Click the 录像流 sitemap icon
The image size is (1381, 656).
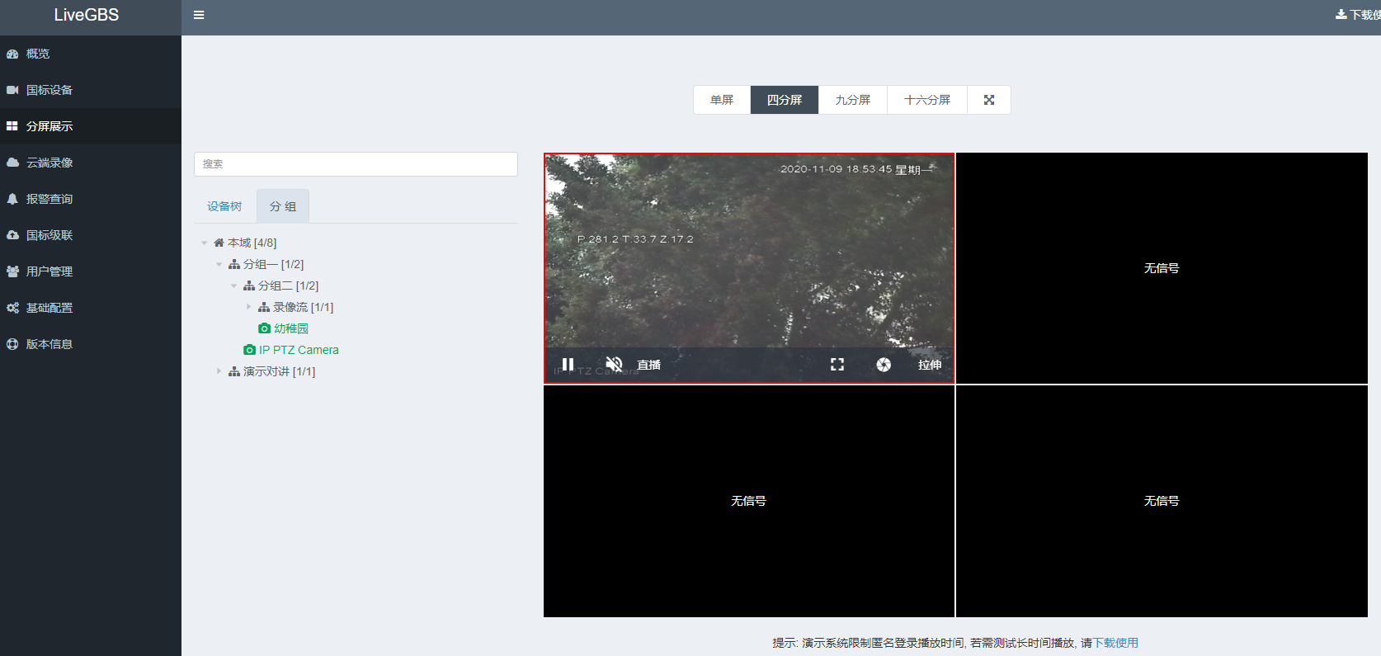264,307
